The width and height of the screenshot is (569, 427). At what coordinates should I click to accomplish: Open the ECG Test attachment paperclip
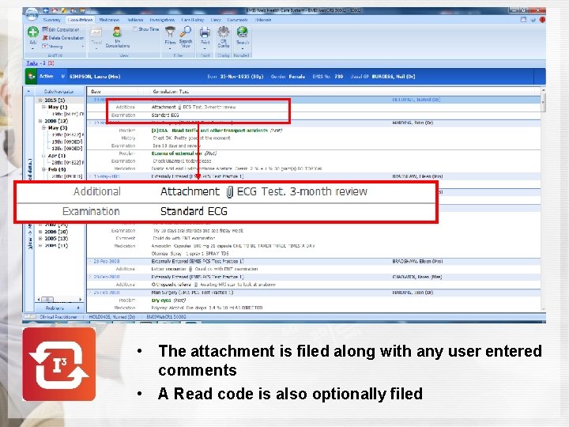click(x=179, y=107)
